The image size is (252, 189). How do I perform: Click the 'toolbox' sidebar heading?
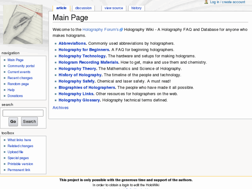(8, 133)
